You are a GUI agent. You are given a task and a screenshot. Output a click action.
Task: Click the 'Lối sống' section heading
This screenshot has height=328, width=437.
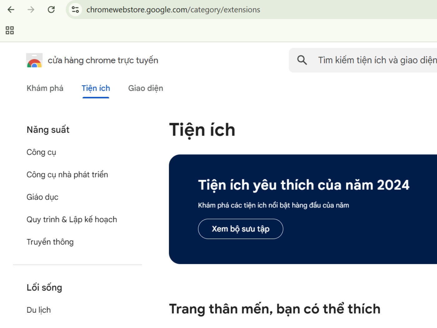pyautogui.click(x=44, y=287)
